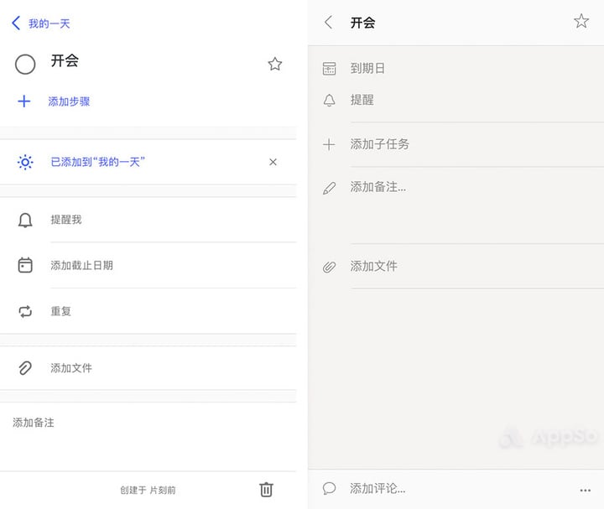Set due date via 到期日
604x509 pixels.
pos(367,69)
